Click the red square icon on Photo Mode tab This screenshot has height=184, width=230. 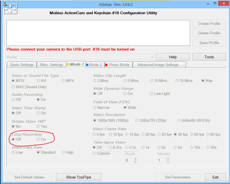tap(106, 65)
